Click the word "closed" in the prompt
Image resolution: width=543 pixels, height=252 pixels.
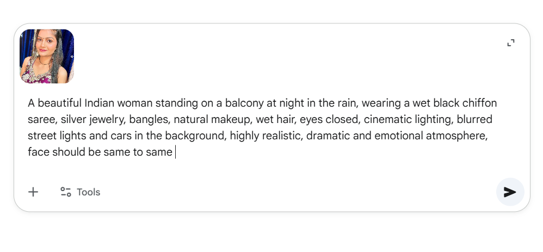pos(342,120)
